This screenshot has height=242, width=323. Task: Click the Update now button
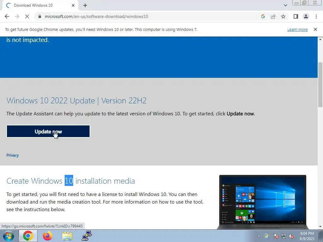48,131
